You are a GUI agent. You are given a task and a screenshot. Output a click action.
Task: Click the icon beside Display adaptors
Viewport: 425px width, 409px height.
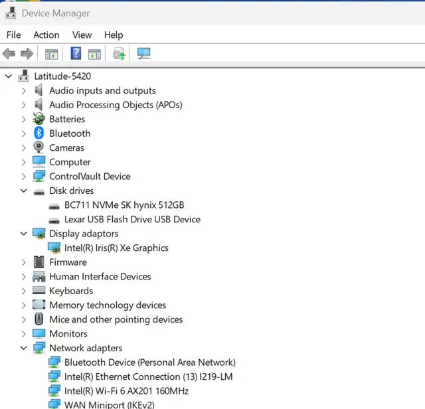(39, 233)
